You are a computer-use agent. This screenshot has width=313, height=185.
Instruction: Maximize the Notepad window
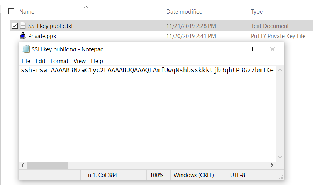point(250,49)
